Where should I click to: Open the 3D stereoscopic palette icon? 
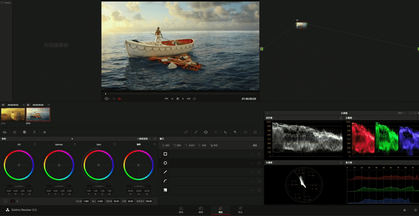[255, 132]
